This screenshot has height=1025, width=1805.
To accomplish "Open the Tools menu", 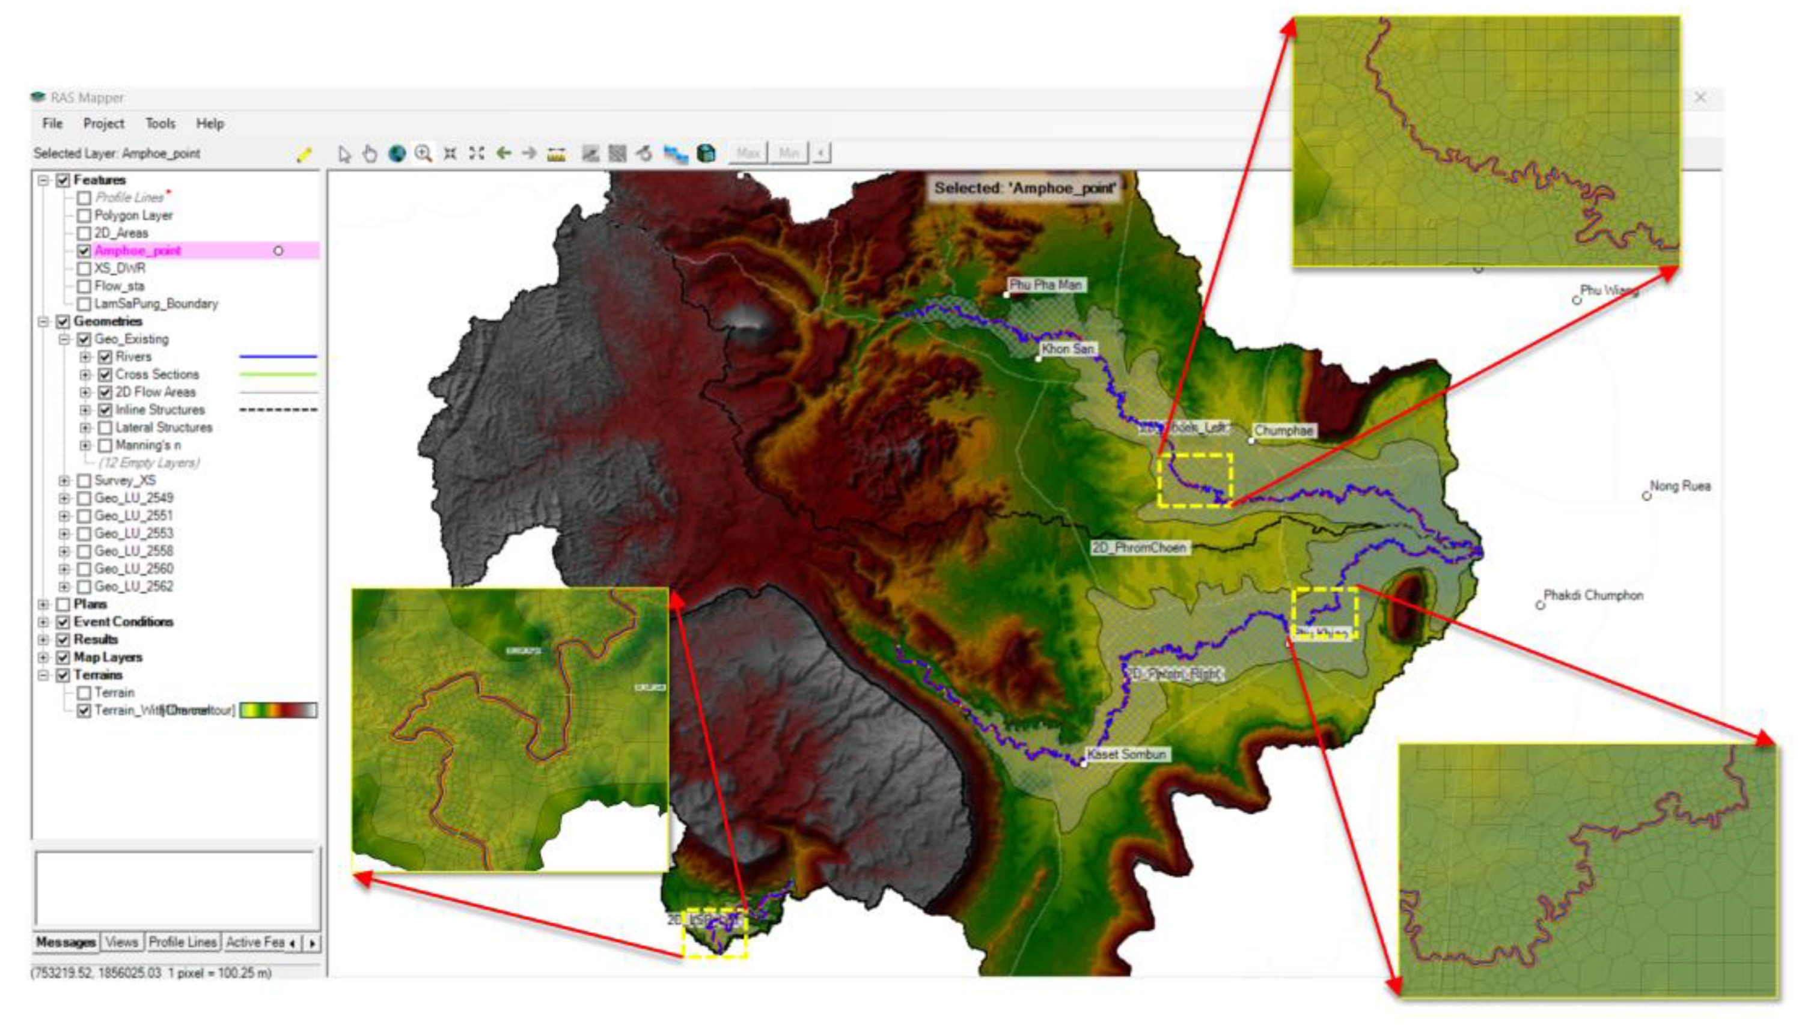I will (x=160, y=123).
